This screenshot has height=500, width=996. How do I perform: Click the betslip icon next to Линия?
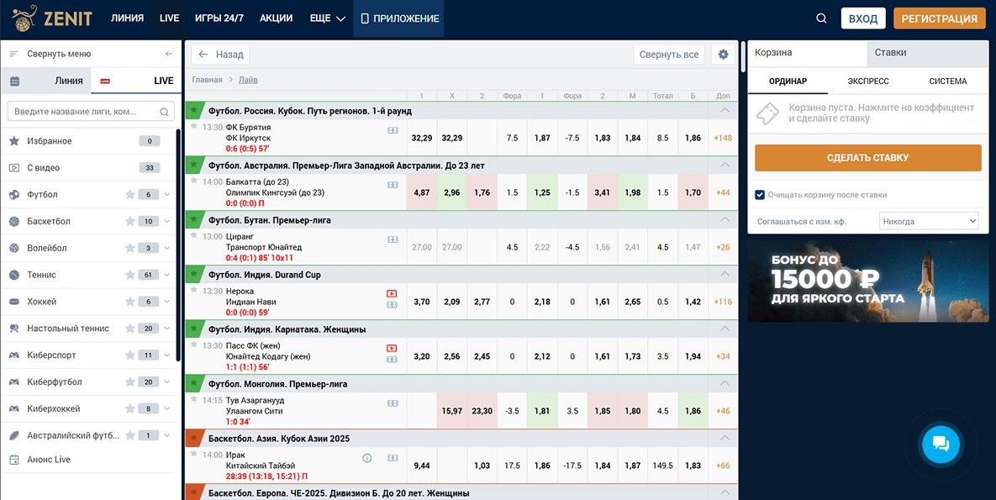14,82
